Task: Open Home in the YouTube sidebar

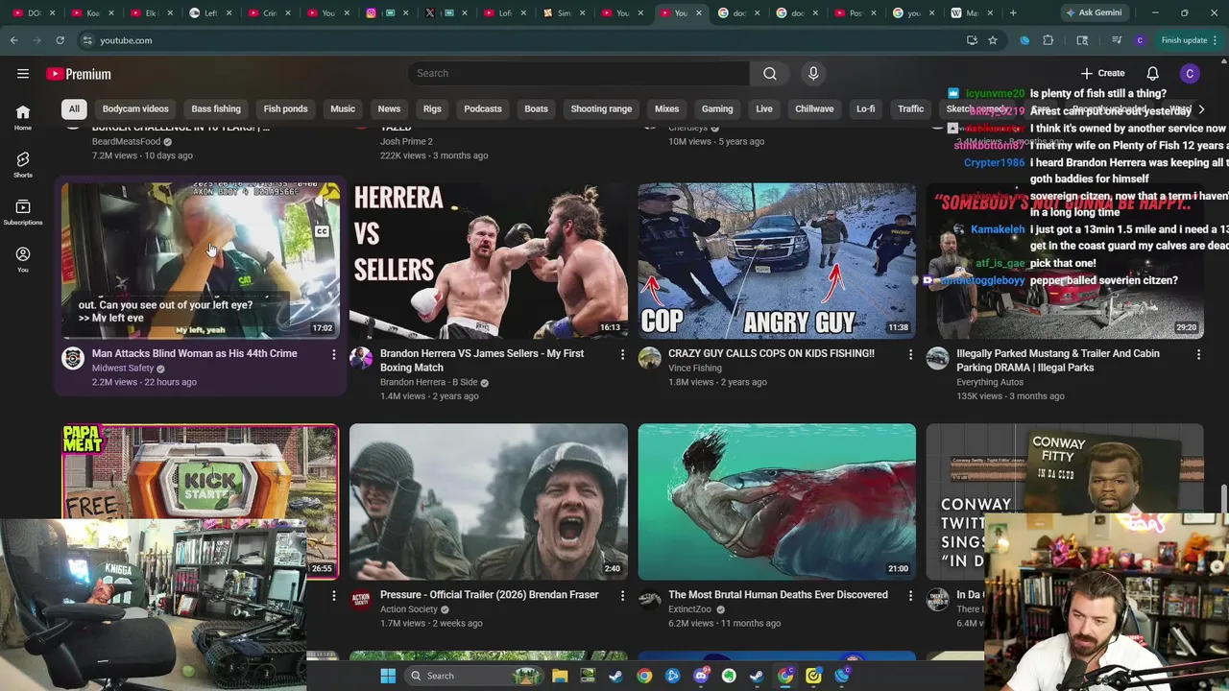Action: tap(23, 117)
